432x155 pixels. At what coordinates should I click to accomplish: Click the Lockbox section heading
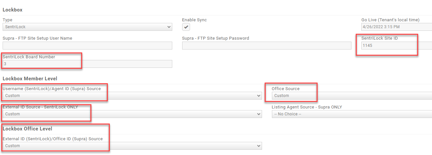click(x=12, y=10)
